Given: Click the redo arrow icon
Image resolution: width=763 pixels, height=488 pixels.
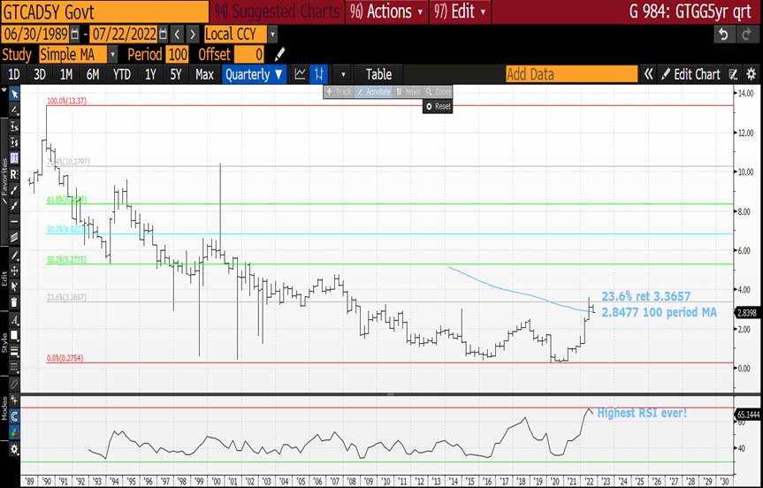Looking at the screenshot, I should tap(746, 34).
